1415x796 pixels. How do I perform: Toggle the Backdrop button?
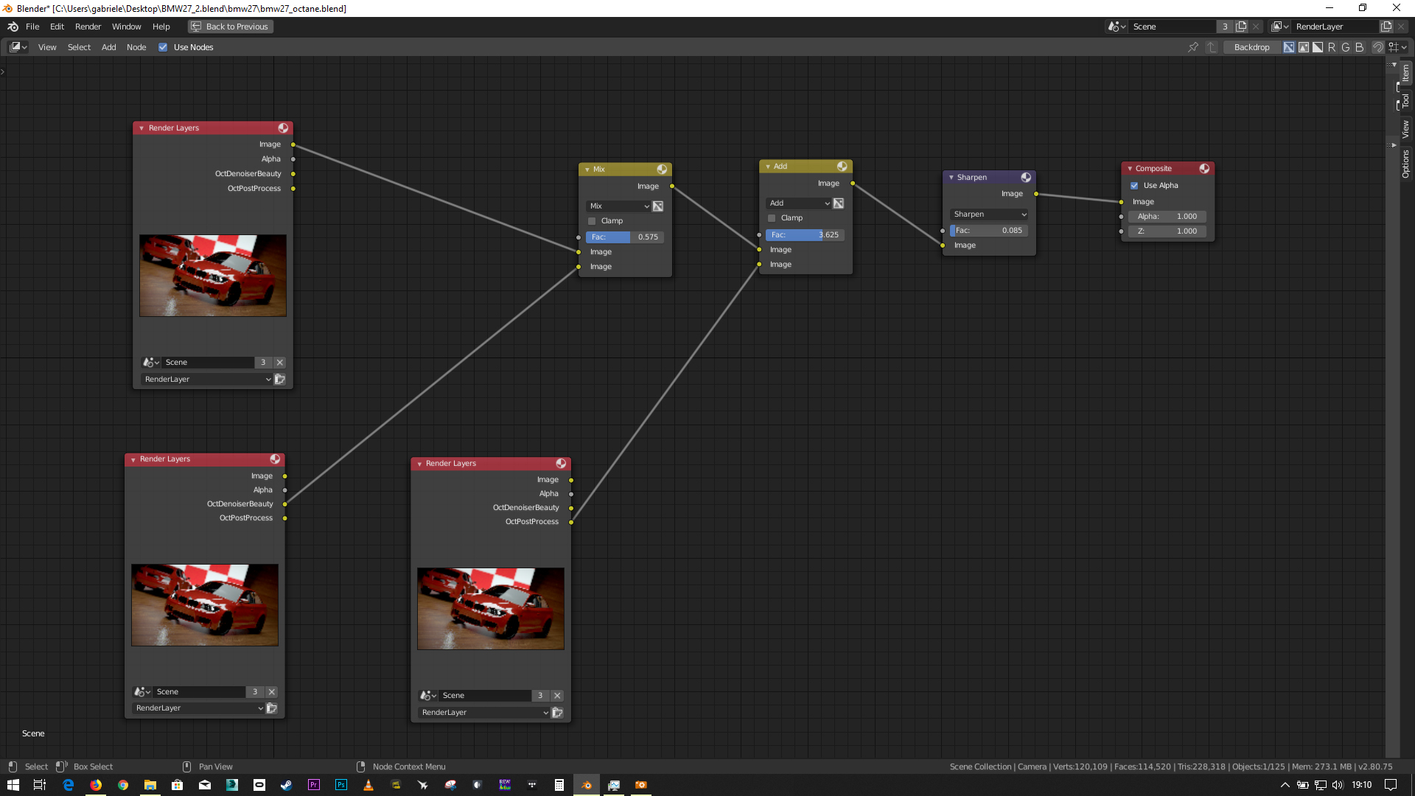tap(1251, 47)
